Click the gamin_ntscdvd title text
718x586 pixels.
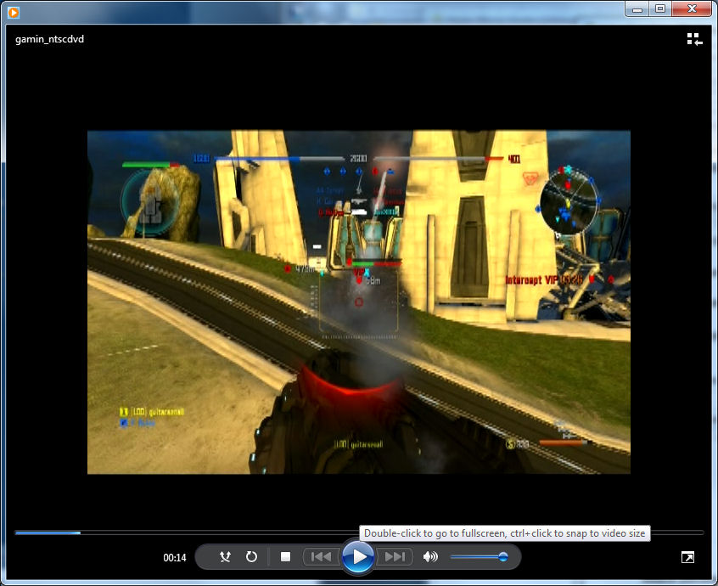click(49, 39)
